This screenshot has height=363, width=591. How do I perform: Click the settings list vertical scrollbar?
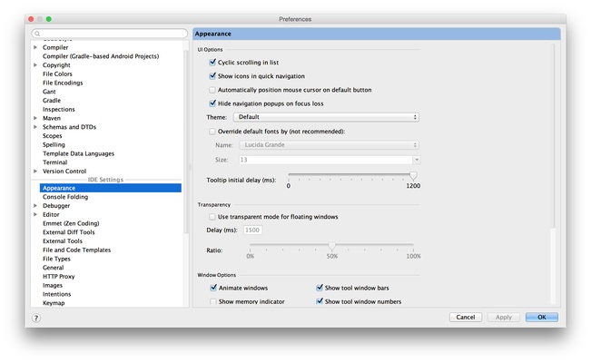point(185,142)
